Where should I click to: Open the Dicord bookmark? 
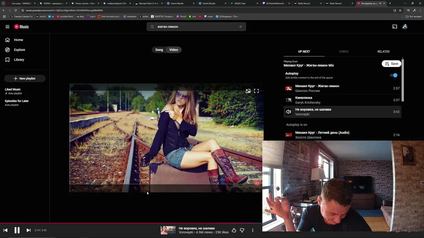coord(181,17)
